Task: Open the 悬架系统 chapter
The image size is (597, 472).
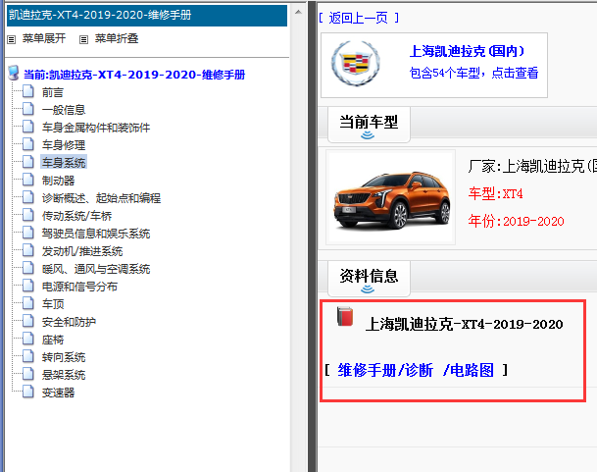Action: pyautogui.click(x=64, y=375)
